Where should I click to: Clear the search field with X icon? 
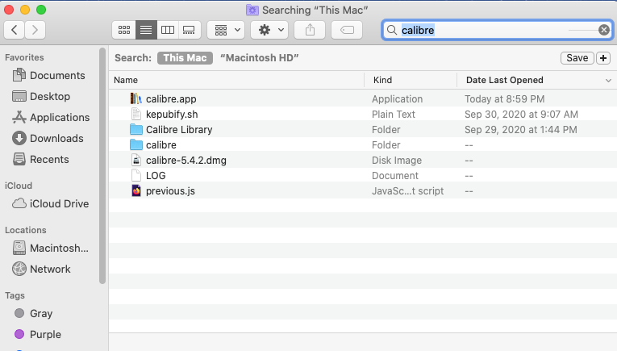click(603, 30)
